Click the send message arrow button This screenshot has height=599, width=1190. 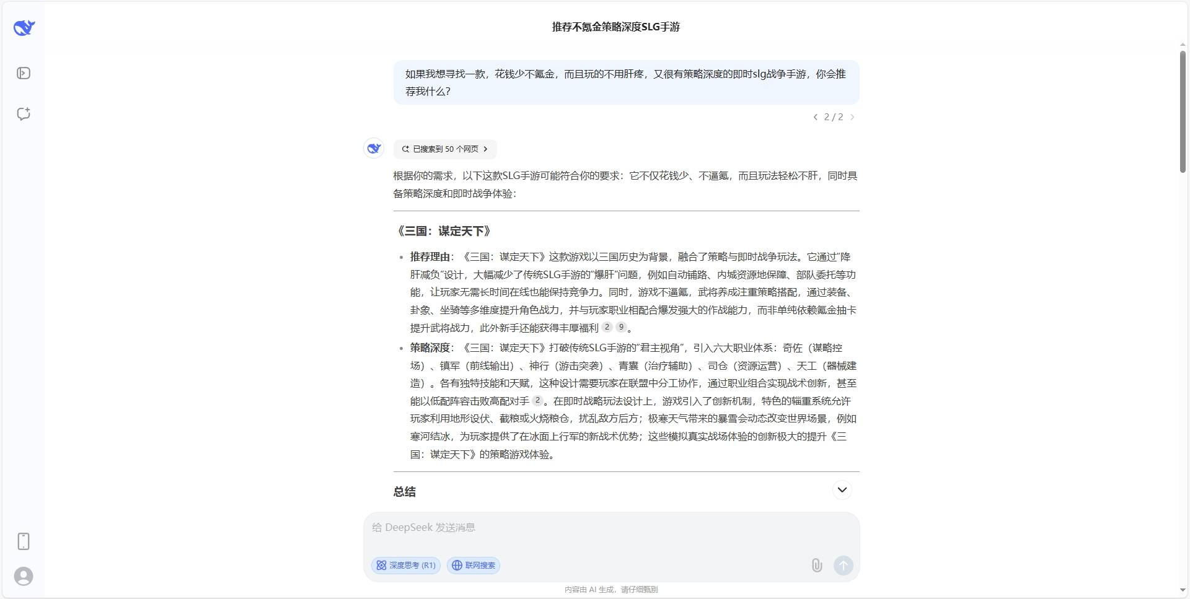pyautogui.click(x=843, y=565)
